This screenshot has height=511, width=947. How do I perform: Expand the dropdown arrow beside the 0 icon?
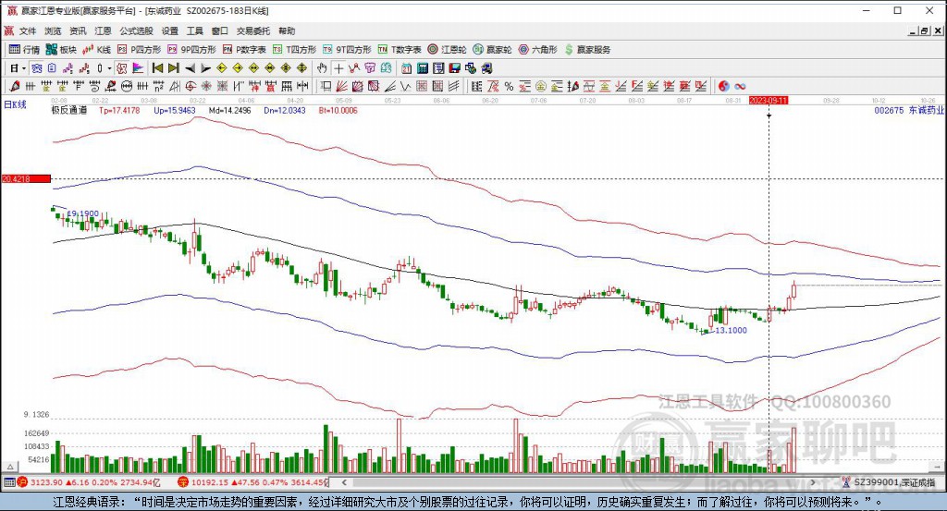coord(109,68)
